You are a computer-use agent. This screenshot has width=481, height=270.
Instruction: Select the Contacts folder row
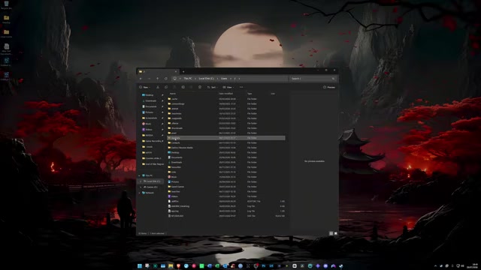226,143
